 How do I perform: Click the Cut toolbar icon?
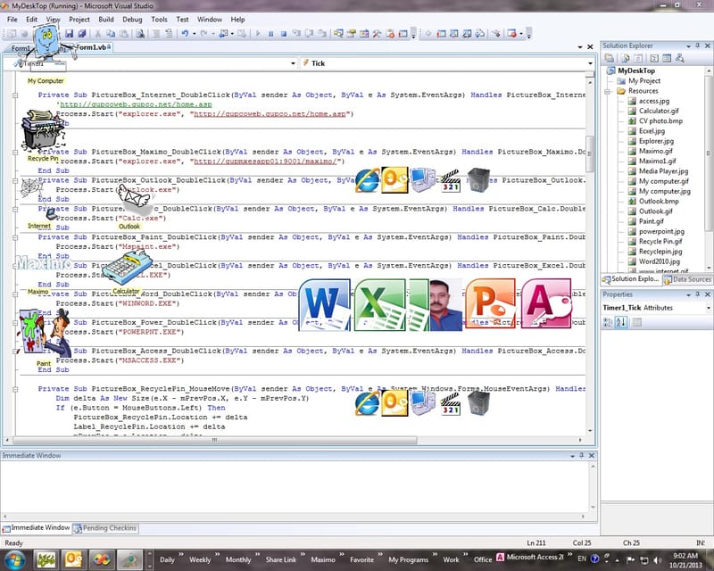tap(97, 33)
